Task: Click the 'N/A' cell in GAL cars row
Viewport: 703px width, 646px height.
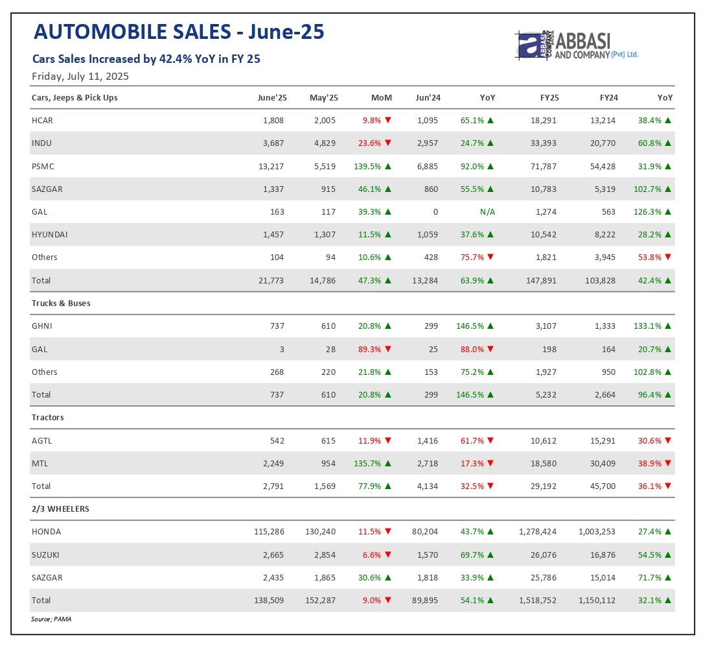Action: [x=487, y=212]
